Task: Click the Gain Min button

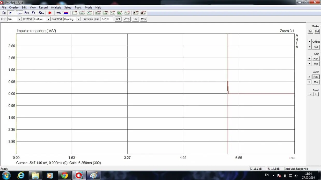Action: pyautogui.click(x=316, y=64)
